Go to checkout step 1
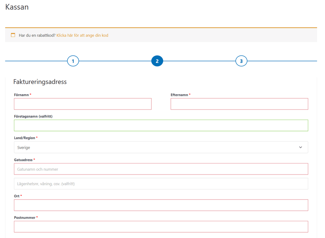The width and height of the screenshot is (325, 238). coord(73,61)
